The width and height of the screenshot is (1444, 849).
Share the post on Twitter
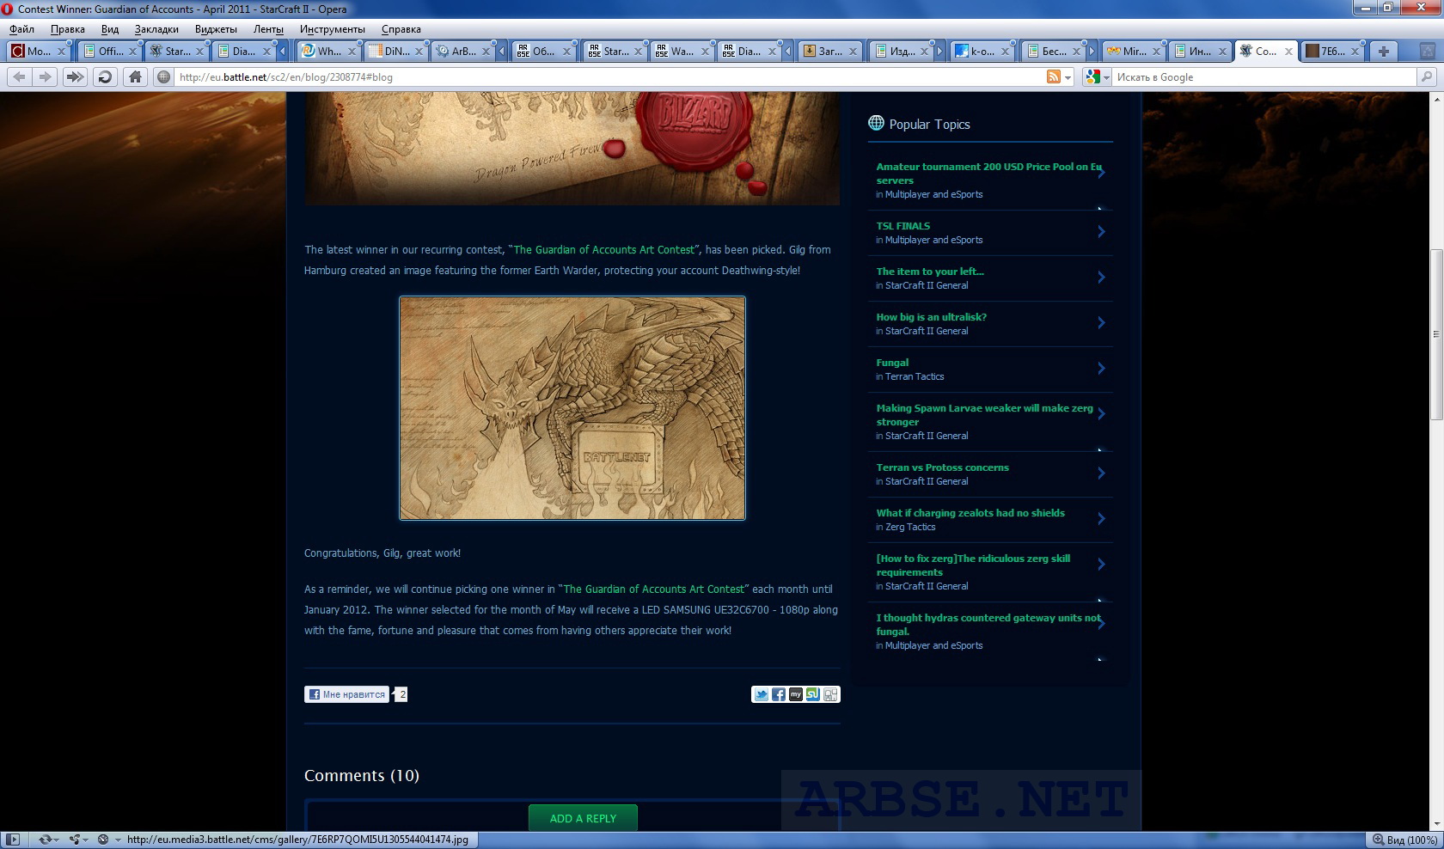click(x=761, y=694)
